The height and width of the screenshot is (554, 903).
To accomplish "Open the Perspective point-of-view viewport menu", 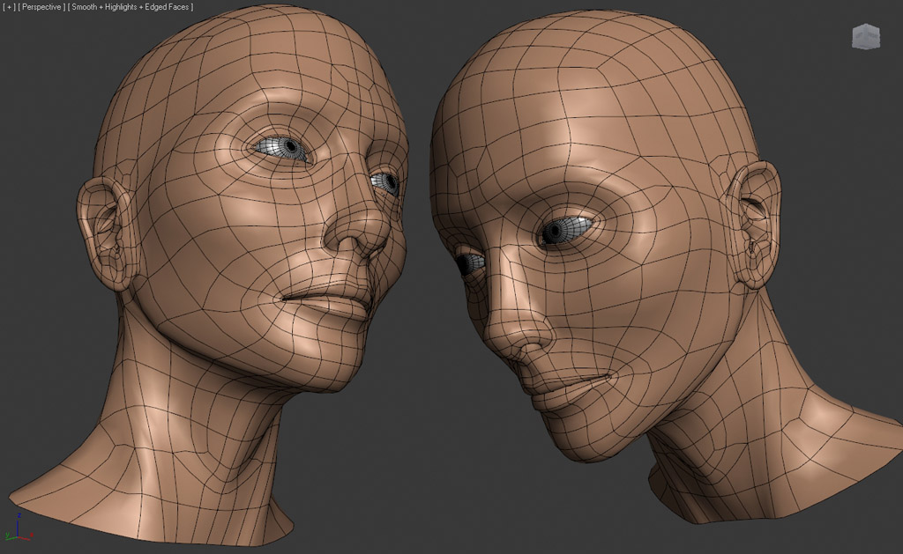I will coord(41,7).
